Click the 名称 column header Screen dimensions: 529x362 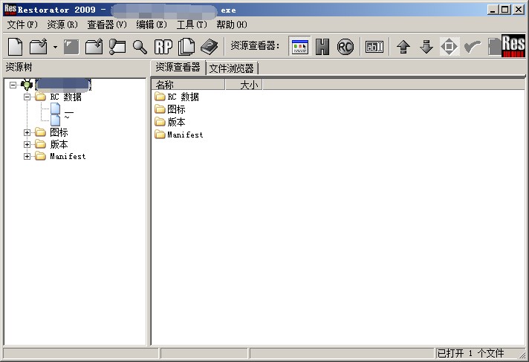(x=188, y=85)
